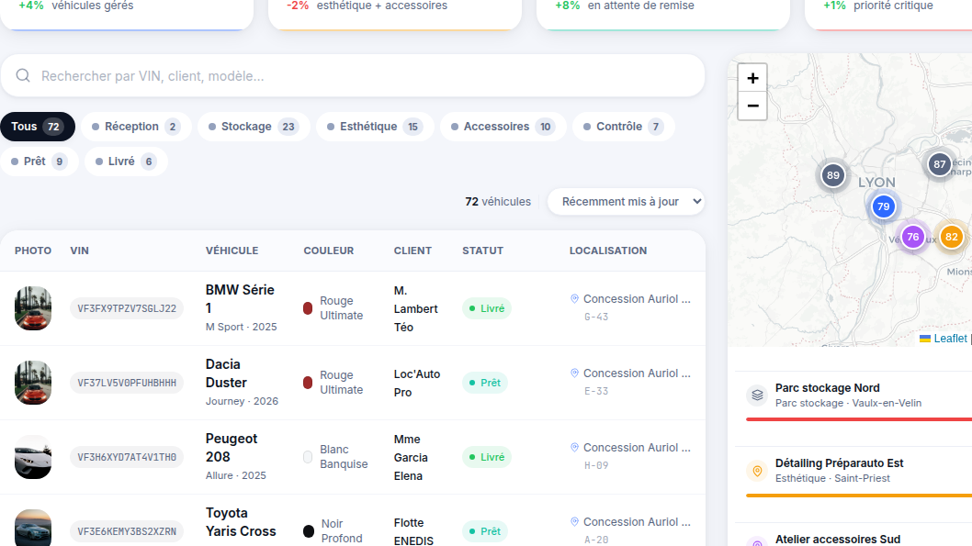Select the Esthétique filter chip
972x546 pixels.
pos(375,127)
